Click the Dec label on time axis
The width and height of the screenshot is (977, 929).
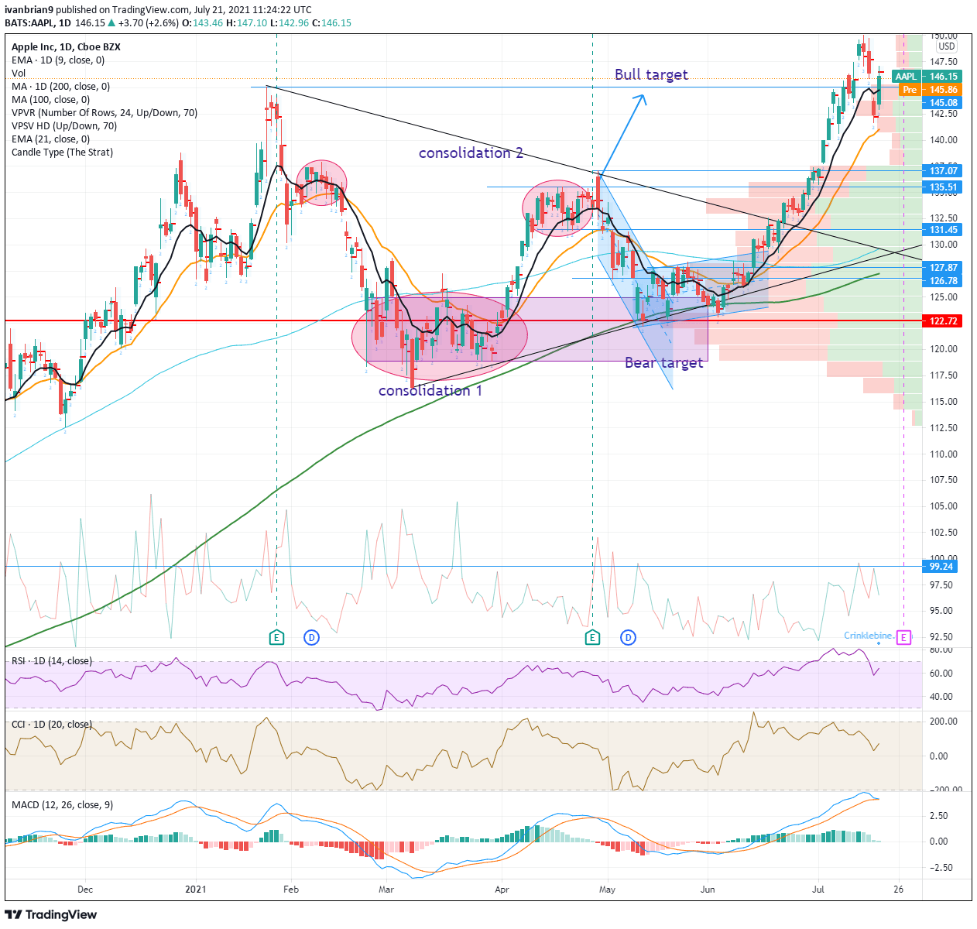coord(85,890)
